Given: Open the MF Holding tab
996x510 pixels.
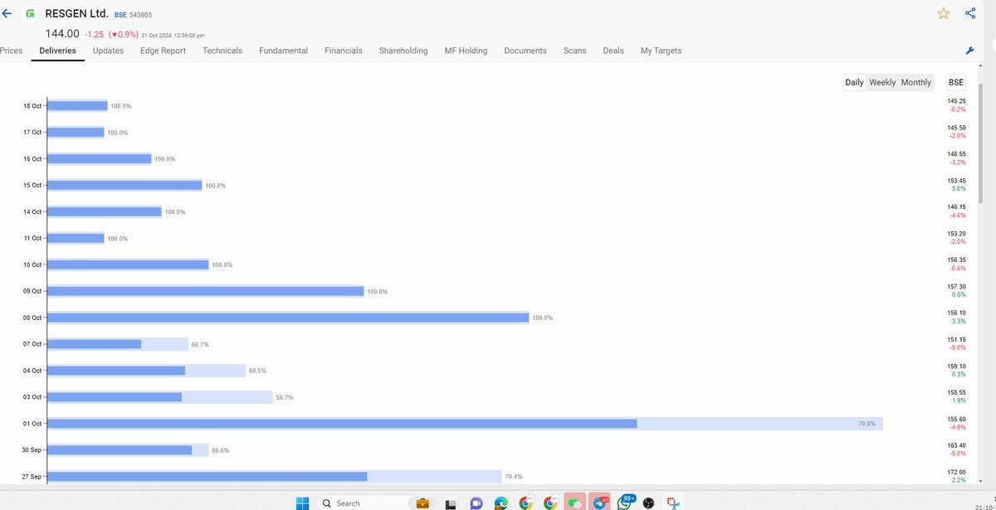Looking at the screenshot, I should (x=466, y=51).
